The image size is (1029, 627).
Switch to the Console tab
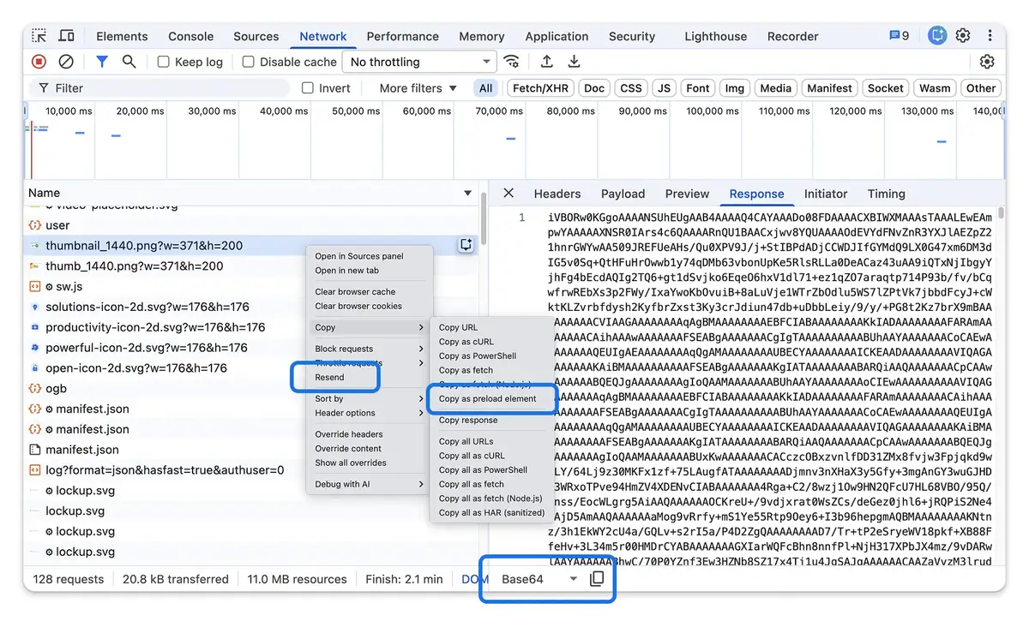pos(190,36)
